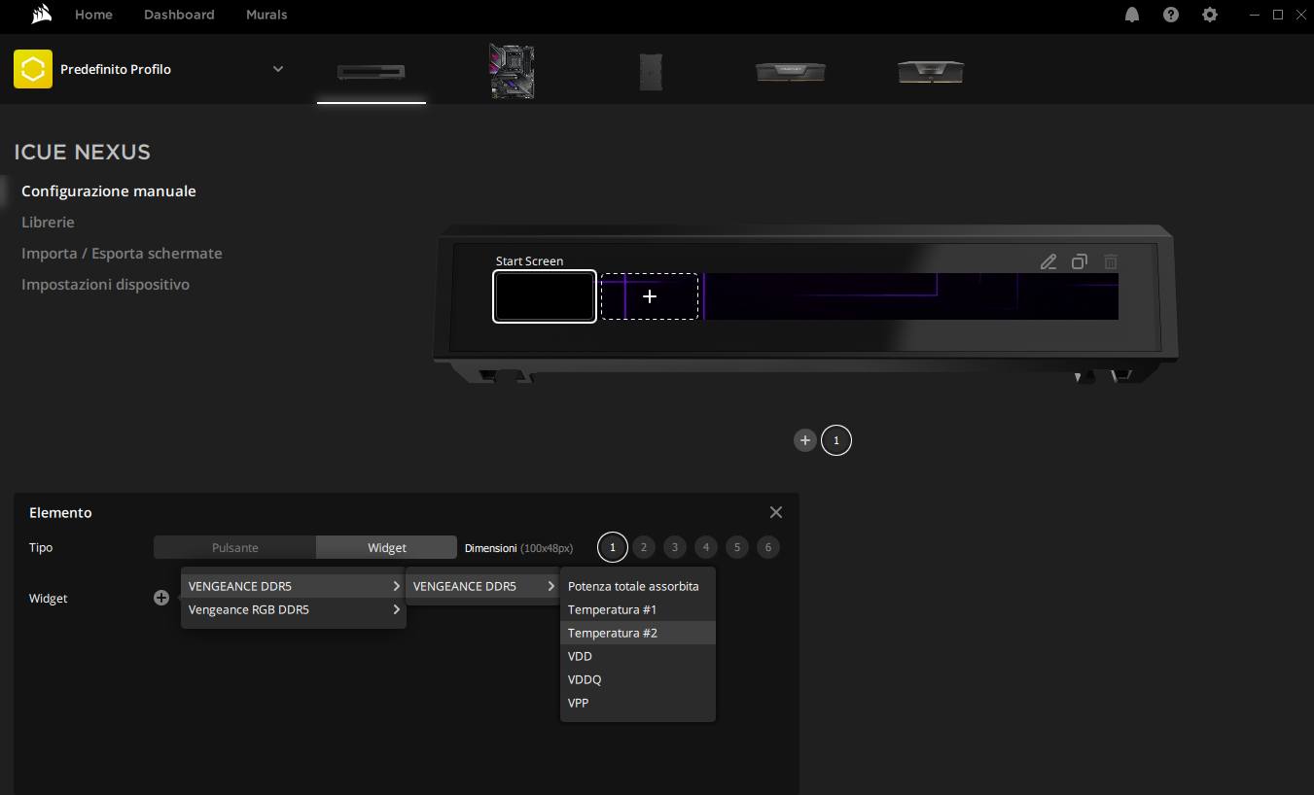Open iCUE settings gear

[x=1210, y=15]
